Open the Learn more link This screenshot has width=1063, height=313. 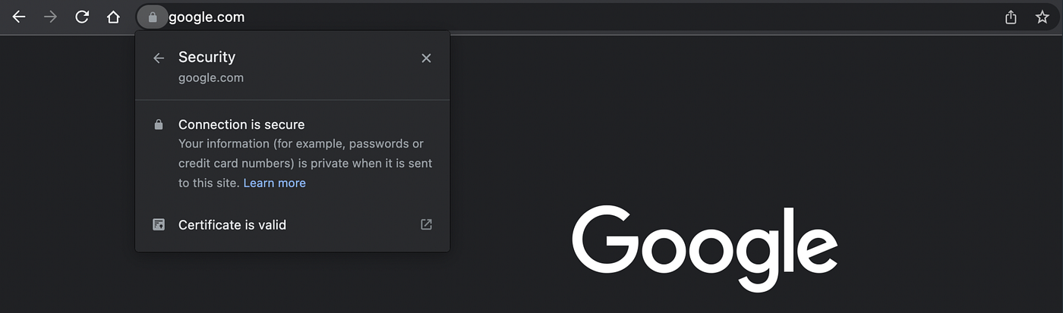(x=275, y=183)
